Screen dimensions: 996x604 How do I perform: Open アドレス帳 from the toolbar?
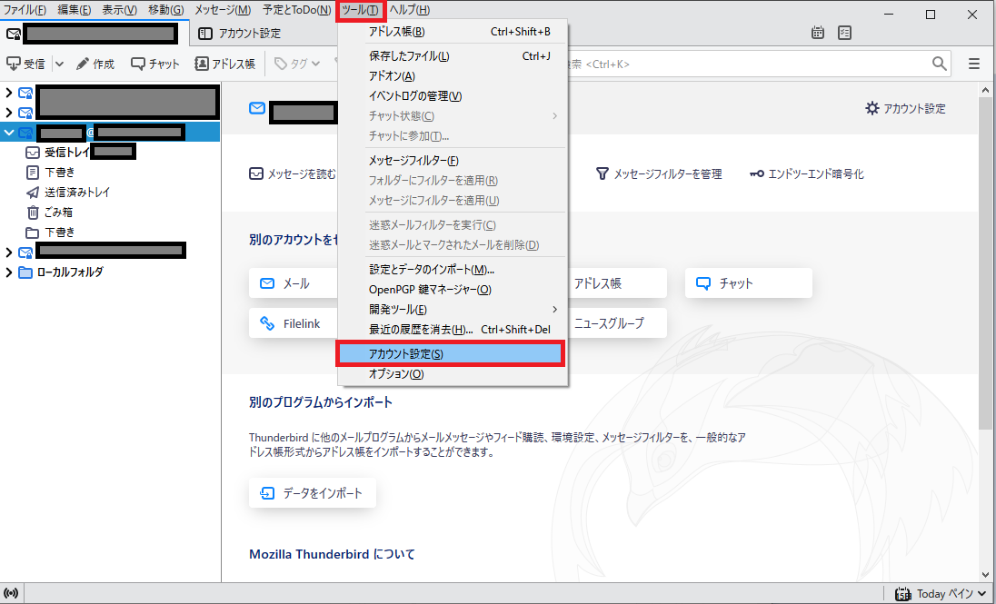pos(224,64)
